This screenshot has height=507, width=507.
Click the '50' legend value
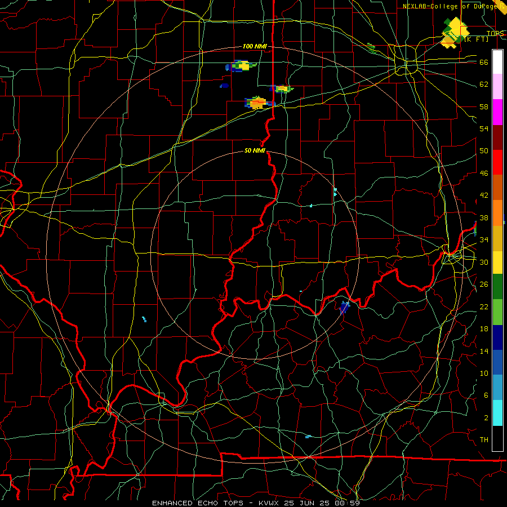coord(484,151)
